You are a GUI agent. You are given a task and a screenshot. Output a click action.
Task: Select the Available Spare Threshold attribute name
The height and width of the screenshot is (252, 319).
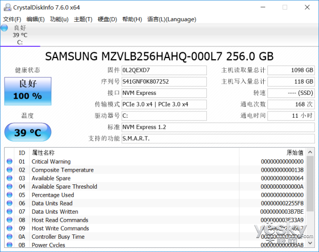point(64,186)
